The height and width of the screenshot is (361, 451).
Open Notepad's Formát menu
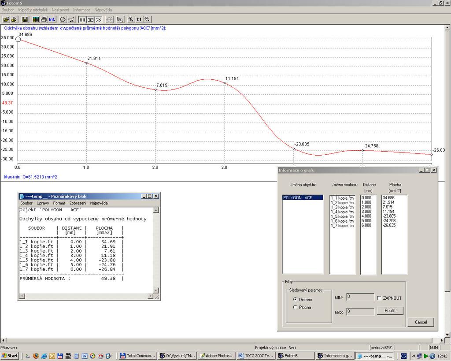pyautogui.click(x=59, y=203)
